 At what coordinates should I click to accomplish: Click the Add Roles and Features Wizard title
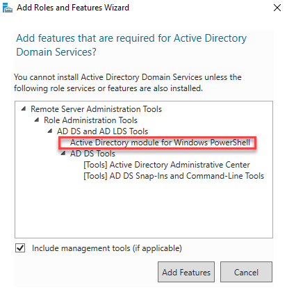73,8
